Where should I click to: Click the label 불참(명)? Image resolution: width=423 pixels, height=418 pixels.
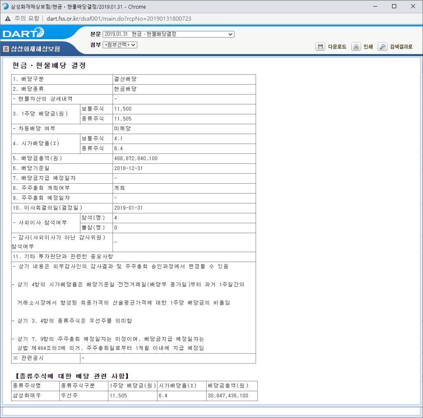click(x=93, y=228)
